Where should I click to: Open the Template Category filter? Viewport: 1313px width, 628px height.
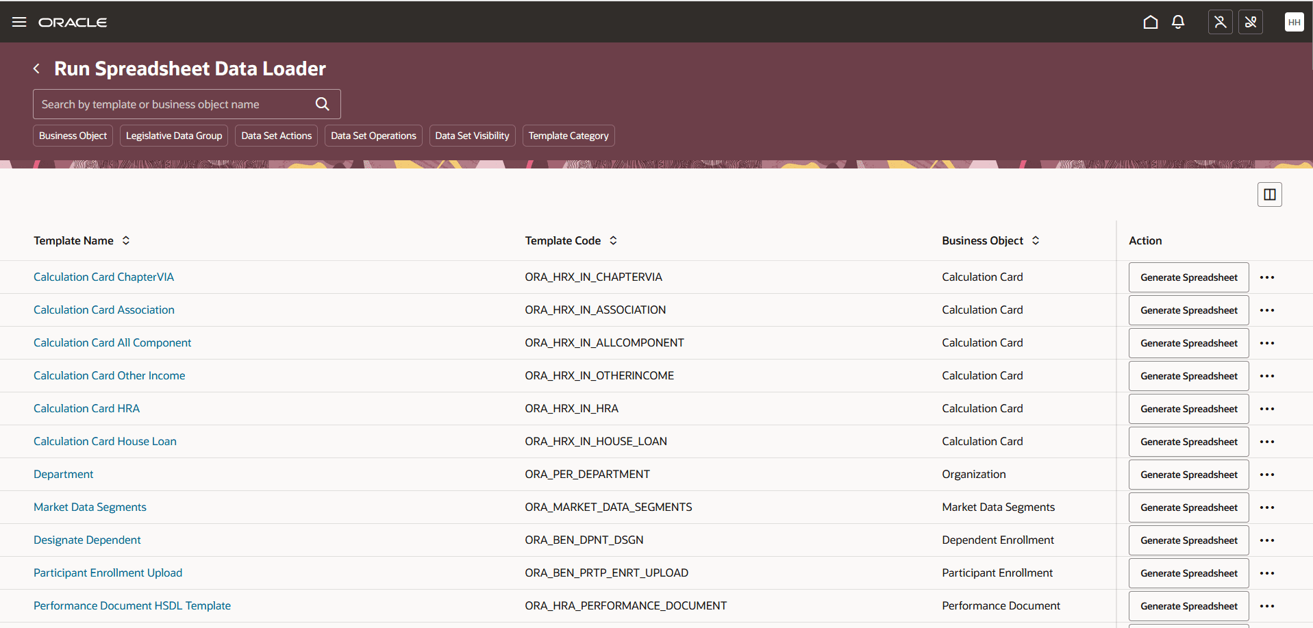coord(568,135)
